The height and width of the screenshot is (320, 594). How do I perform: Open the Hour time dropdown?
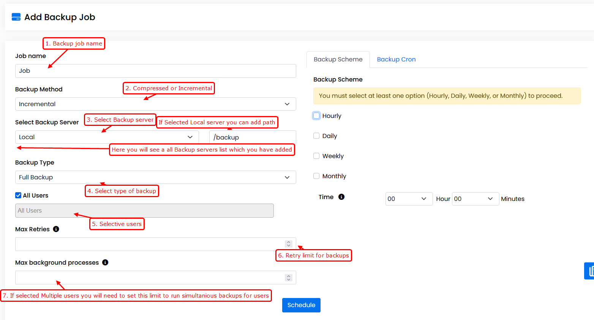[x=409, y=199]
